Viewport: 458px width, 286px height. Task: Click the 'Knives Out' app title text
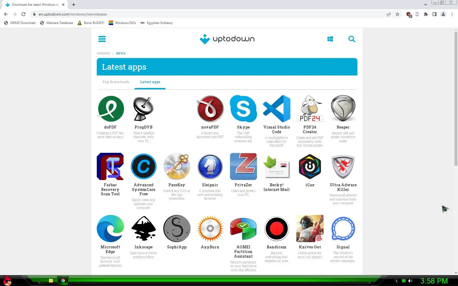[x=310, y=247]
